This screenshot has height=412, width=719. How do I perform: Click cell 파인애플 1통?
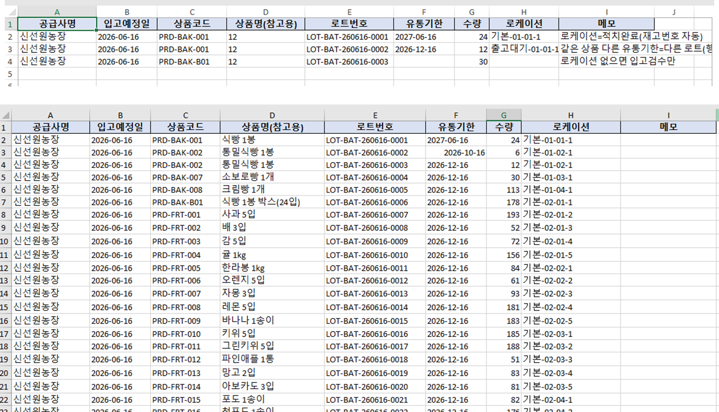tap(272, 360)
